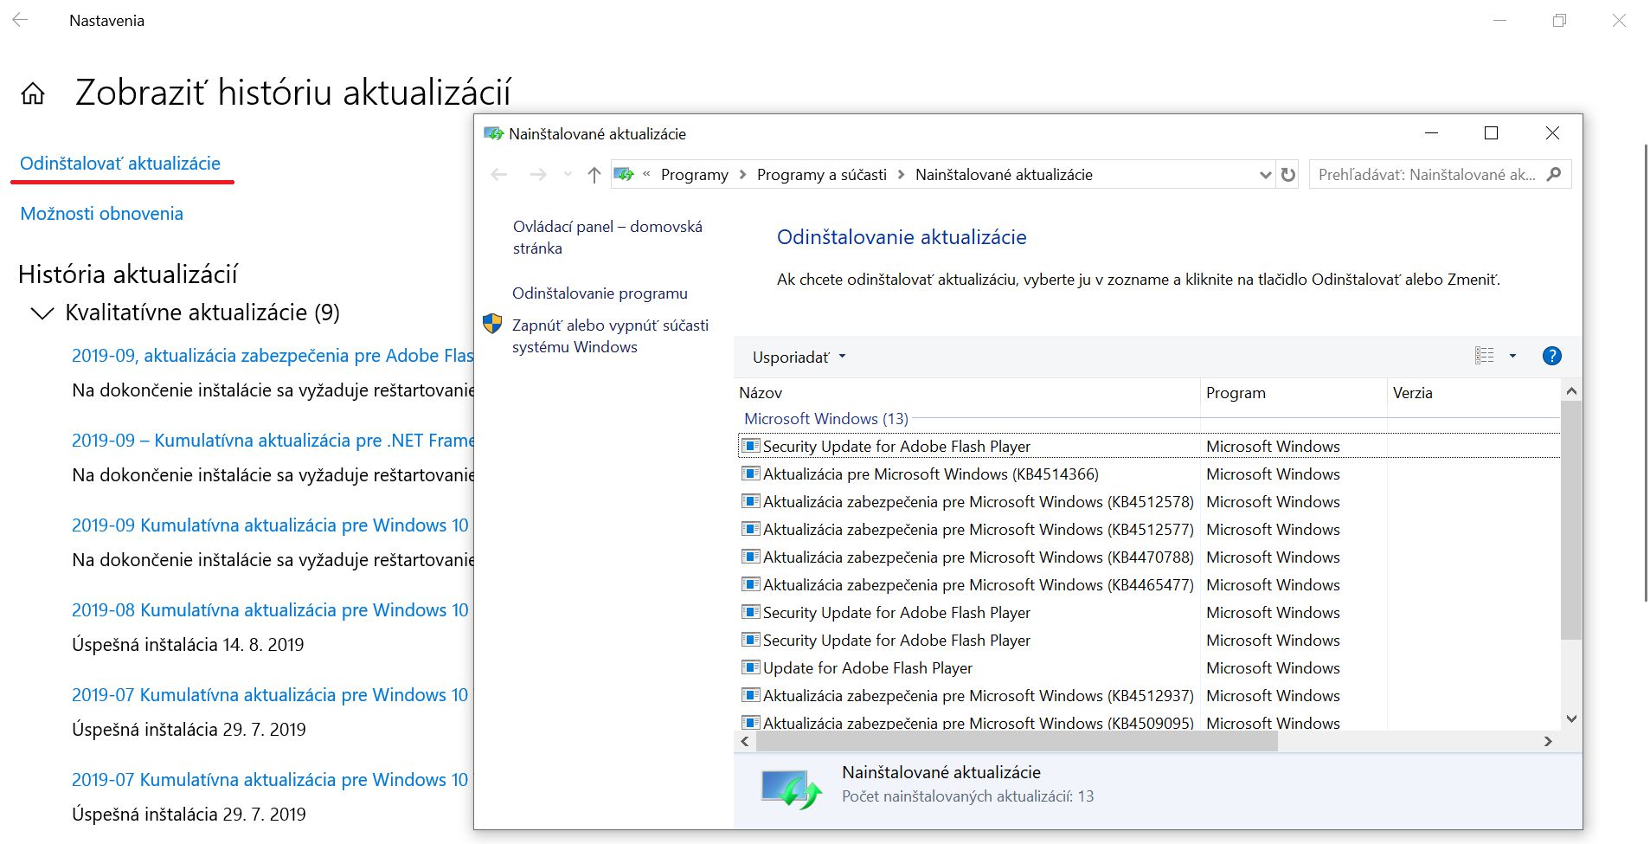The width and height of the screenshot is (1650, 844).
Task: Click the title bar icon of Nainštalované aktualizácie
Action: pyautogui.click(x=493, y=134)
